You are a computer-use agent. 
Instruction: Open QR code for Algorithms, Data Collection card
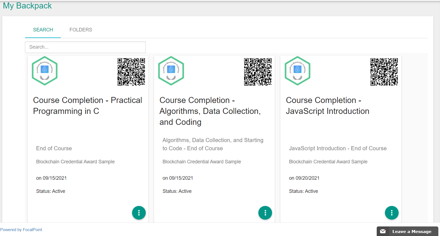(258, 72)
